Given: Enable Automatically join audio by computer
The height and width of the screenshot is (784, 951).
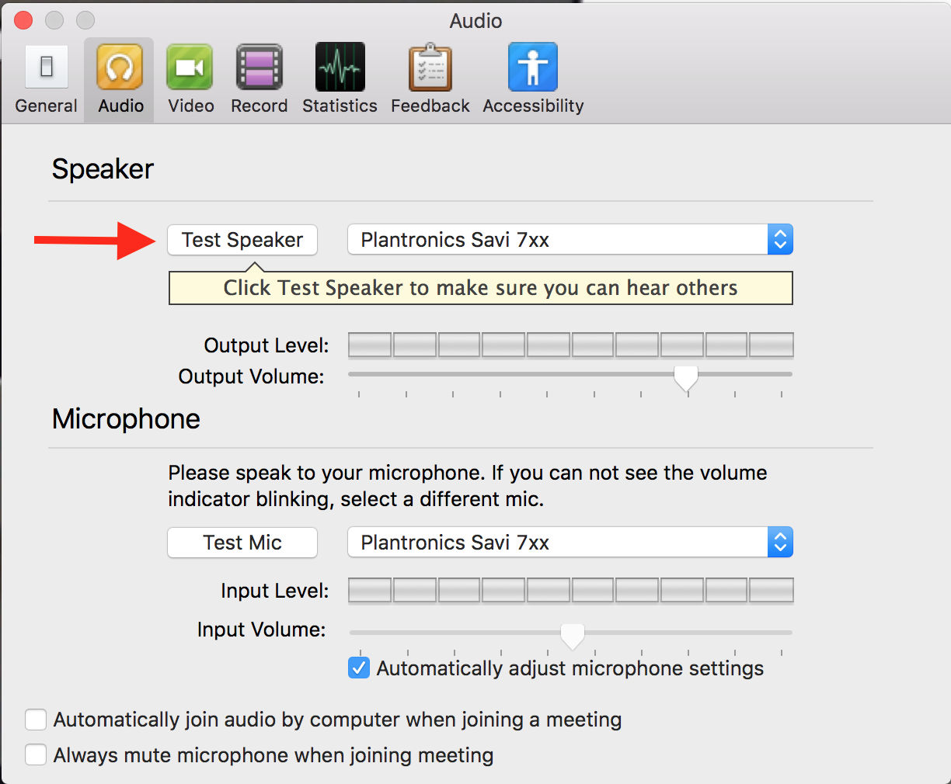Looking at the screenshot, I should 36,720.
